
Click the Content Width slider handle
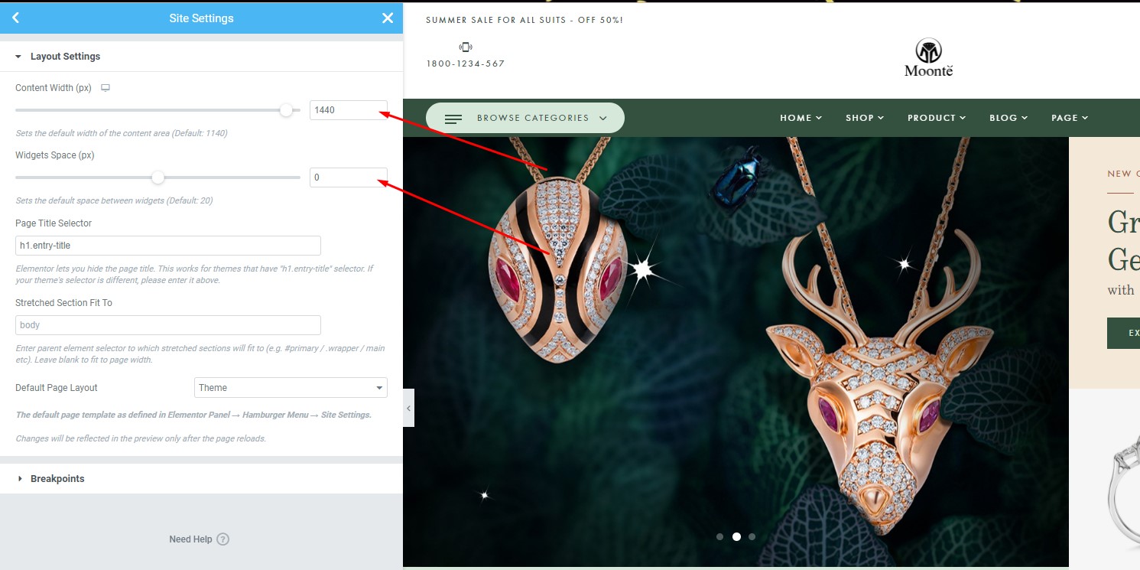[x=286, y=110]
